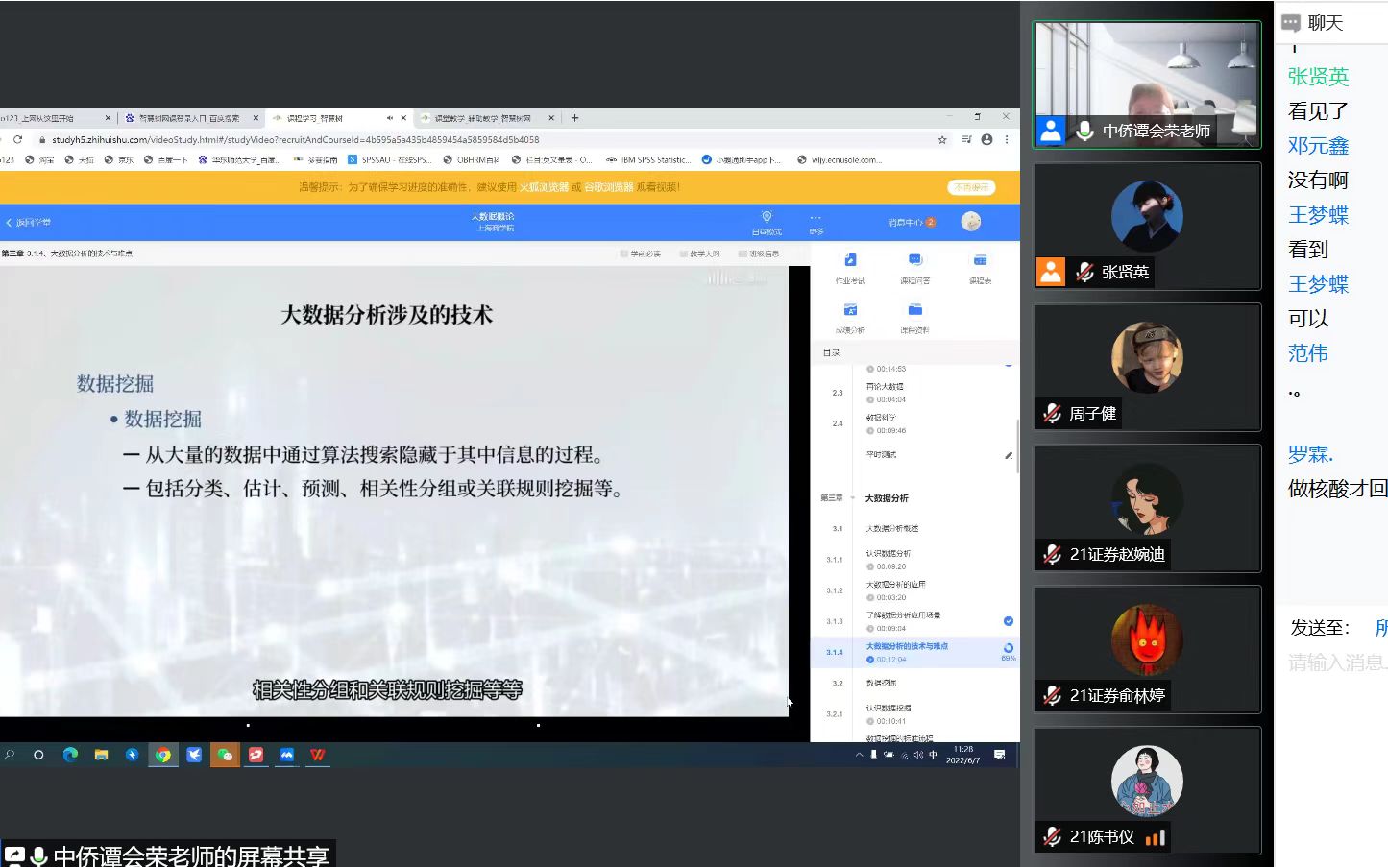
Task: Click the 不再提示 dismiss button
Action: [x=972, y=187]
